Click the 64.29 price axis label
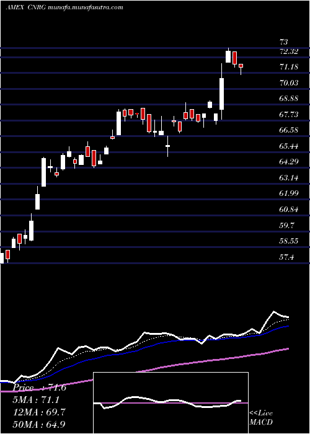 coord(289,162)
